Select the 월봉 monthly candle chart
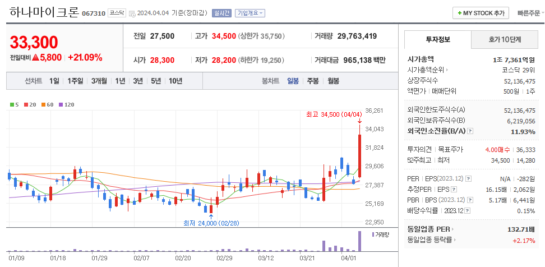The width and height of the screenshot is (545, 267). coord(333,81)
